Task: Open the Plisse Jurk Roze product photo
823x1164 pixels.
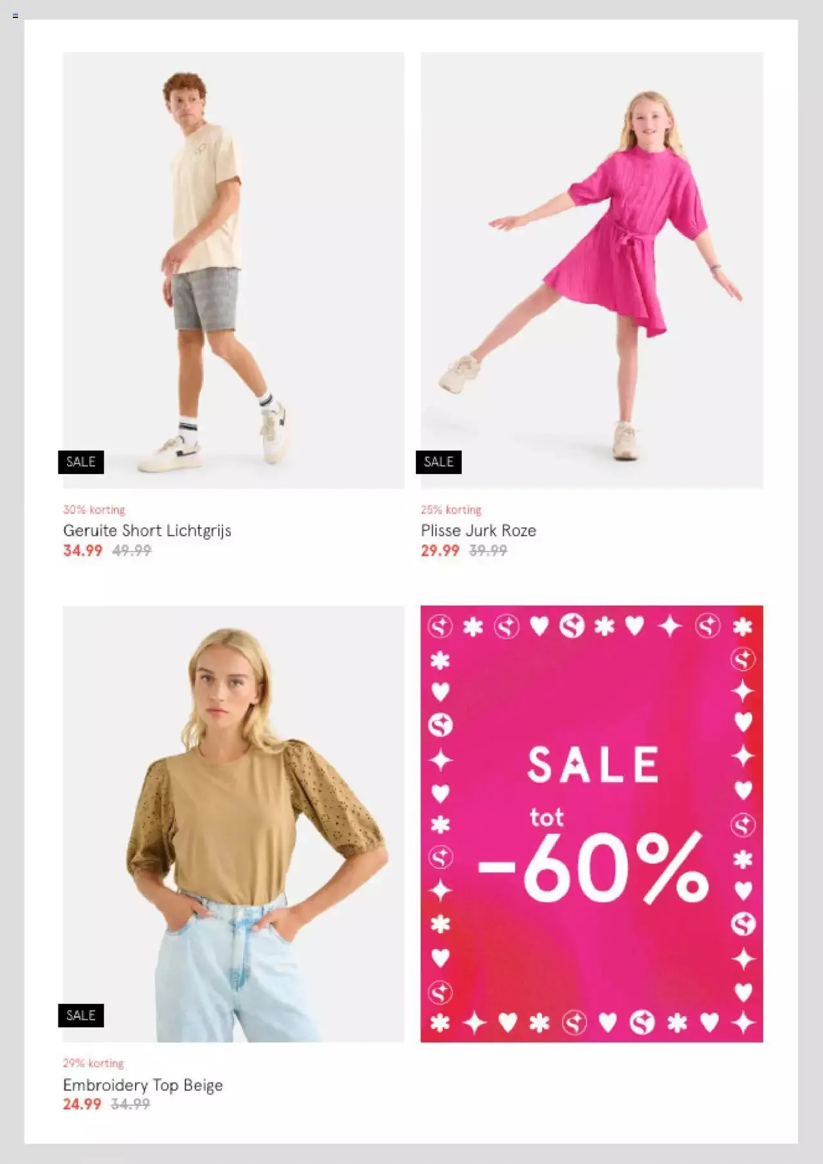Action: click(592, 270)
